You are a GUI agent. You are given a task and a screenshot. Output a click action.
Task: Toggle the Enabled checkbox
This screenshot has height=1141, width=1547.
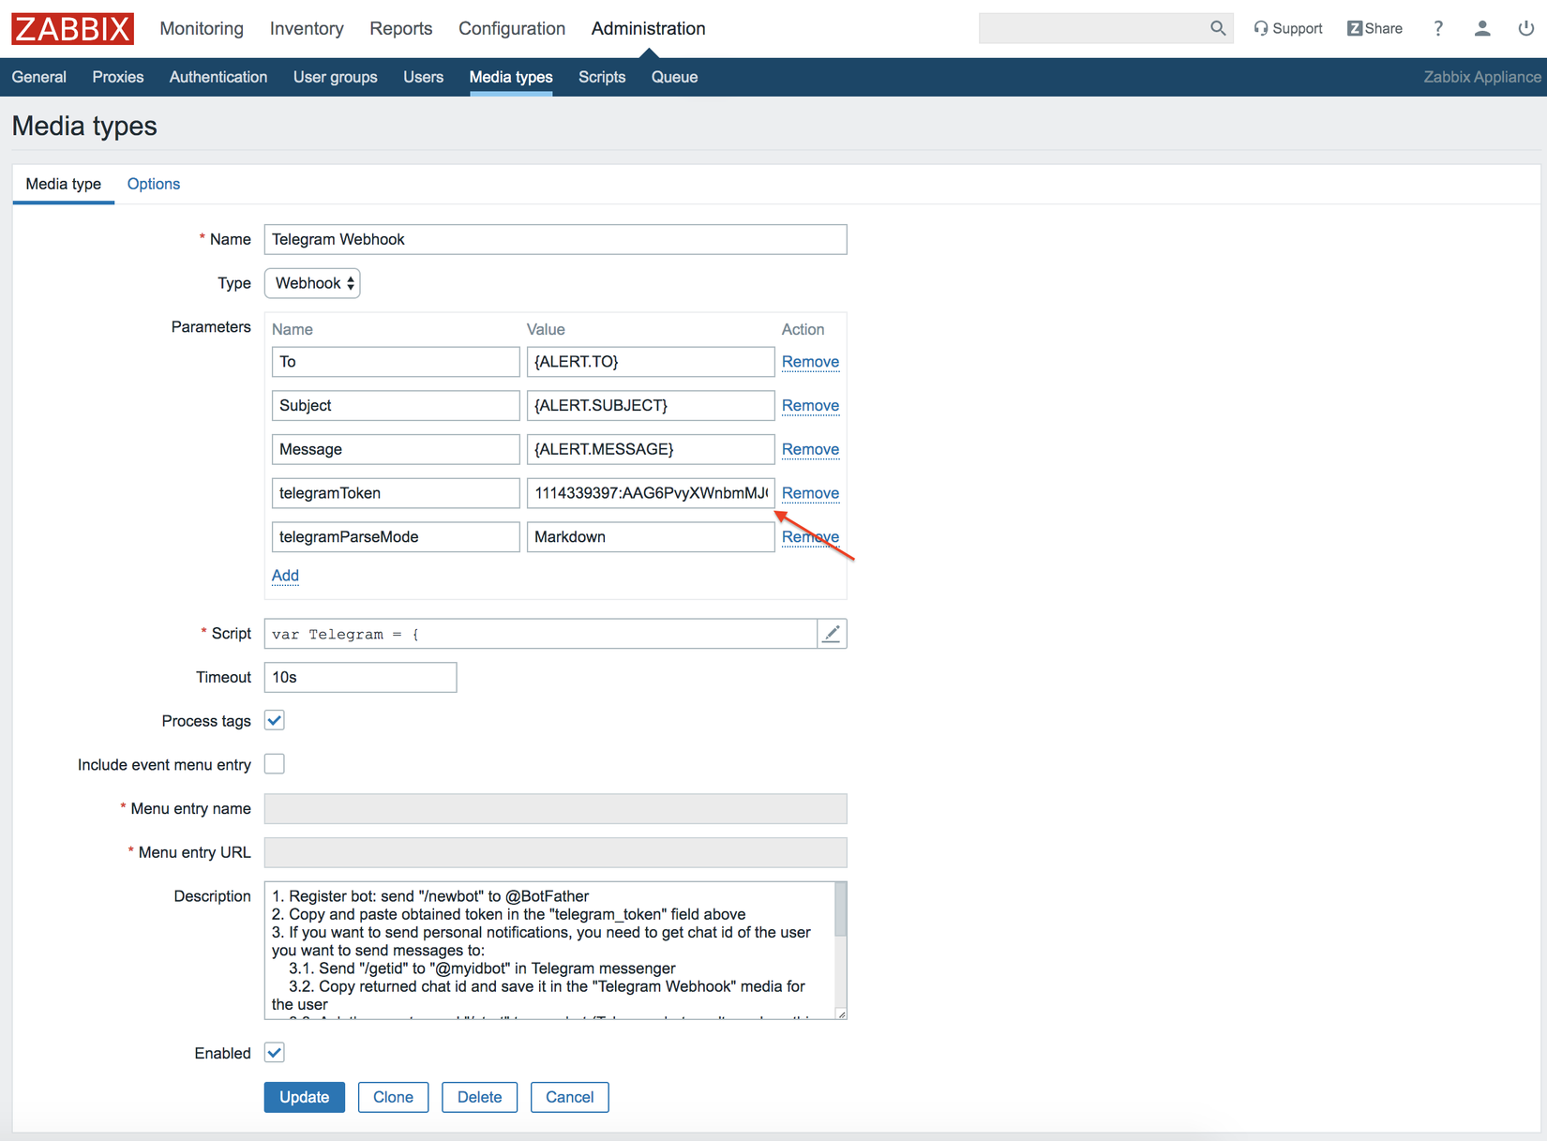coord(275,1053)
